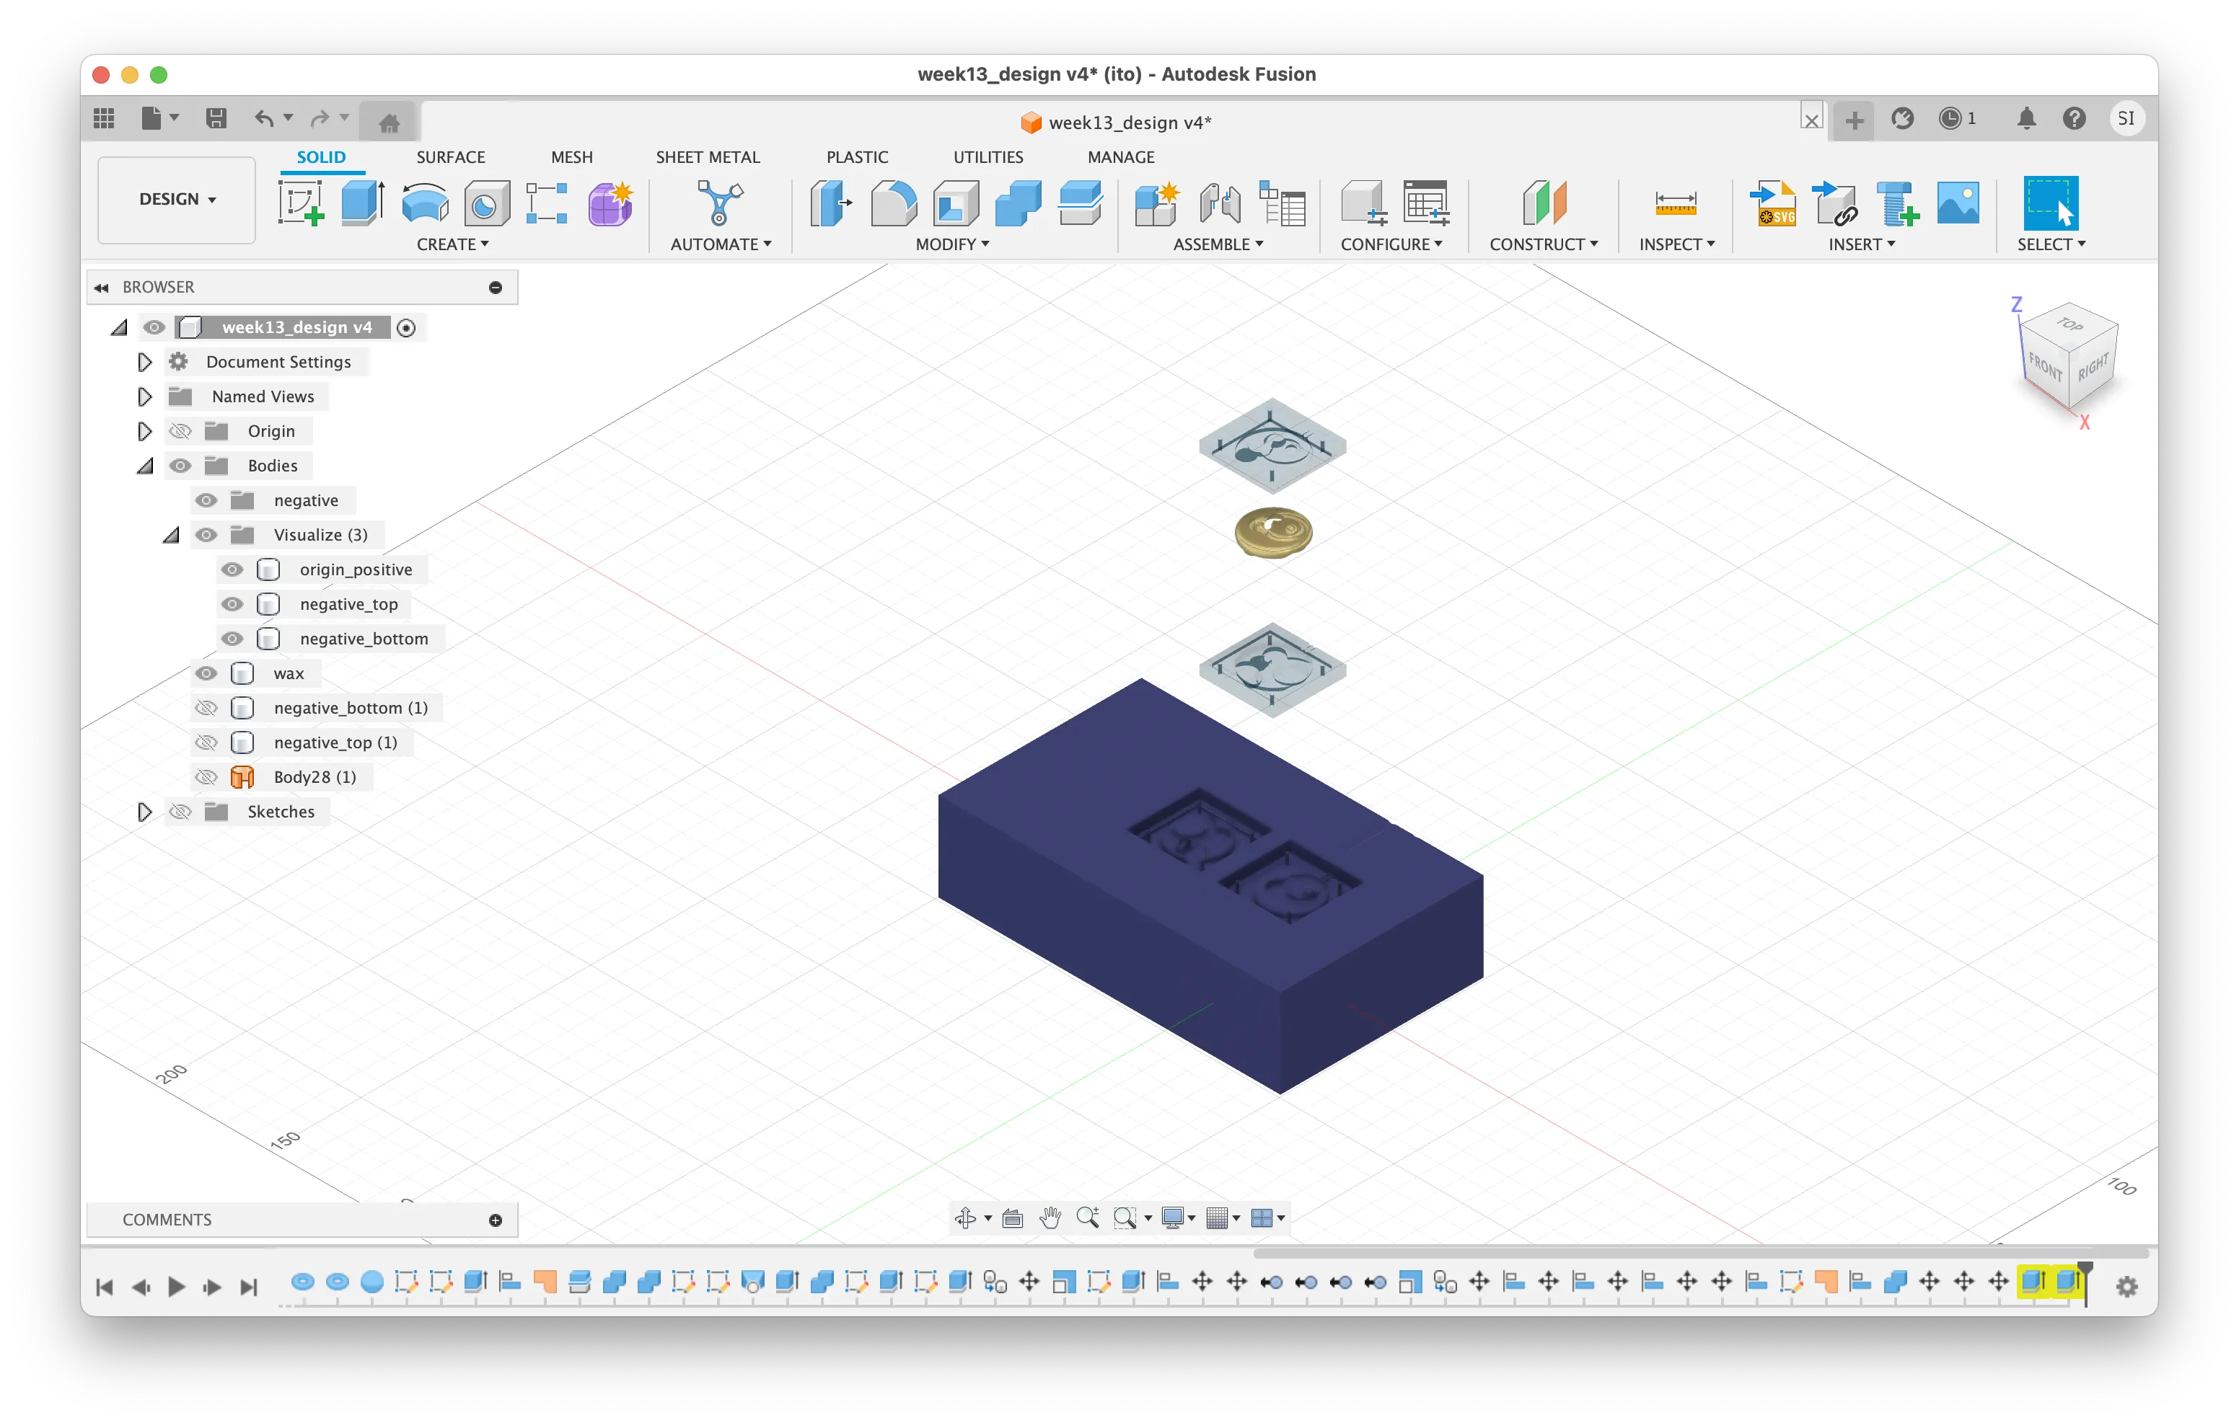Open the ASSEMBLE menu
The image size is (2239, 1423).
[1218, 244]
